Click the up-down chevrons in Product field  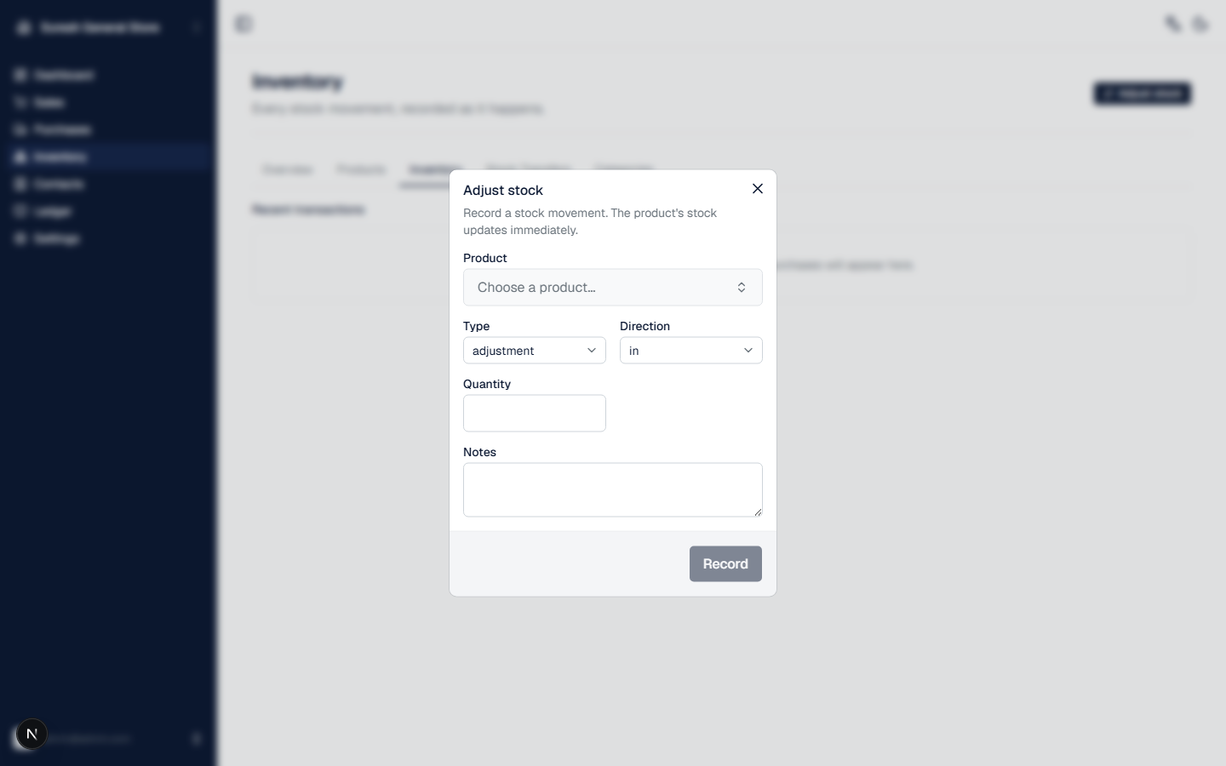(742, 288)
